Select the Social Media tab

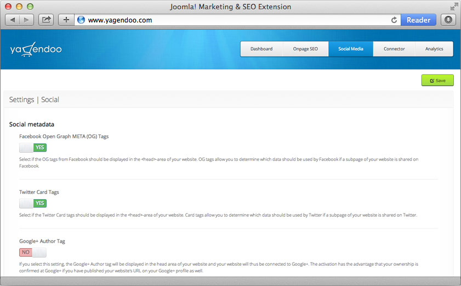point(351,49)
